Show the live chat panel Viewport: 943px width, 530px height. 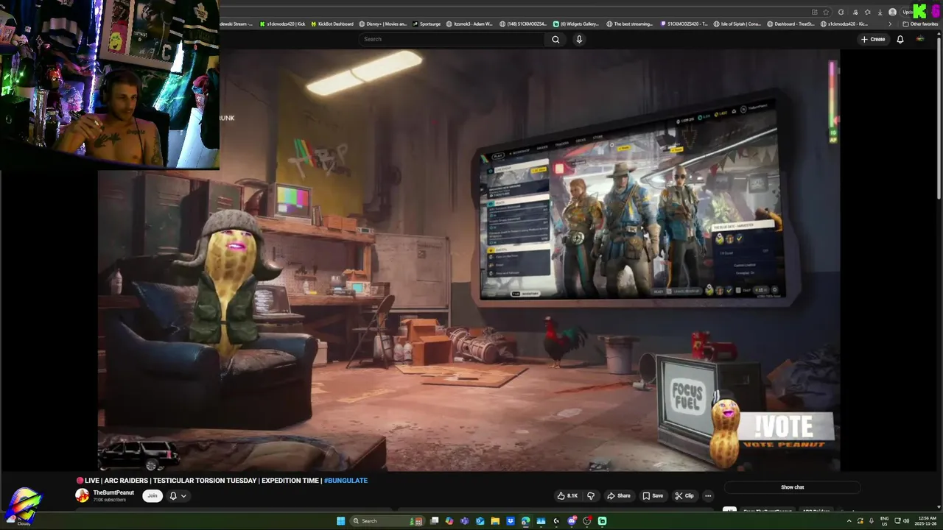click(x=792, y=487)
